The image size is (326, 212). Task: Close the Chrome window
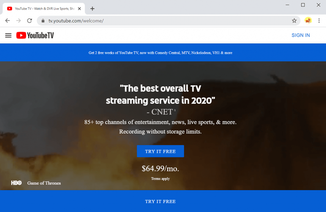[x=318, y=5]
